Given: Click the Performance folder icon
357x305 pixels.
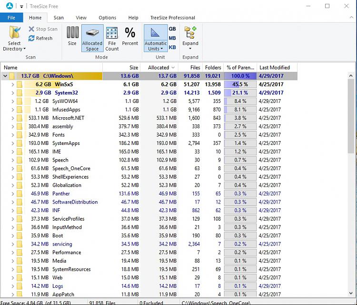Looking at the screenshot, I should pos(20,253).
